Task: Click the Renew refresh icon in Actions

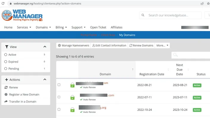Action: (6, 88)
